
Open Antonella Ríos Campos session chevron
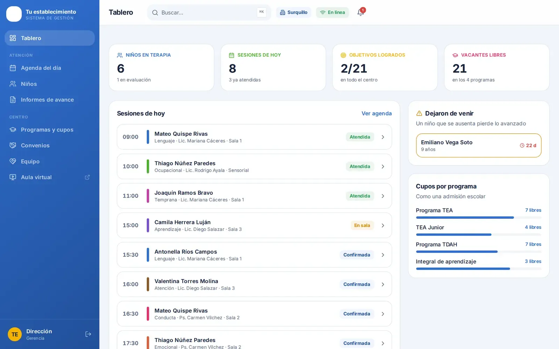click(x=383, y=255)
